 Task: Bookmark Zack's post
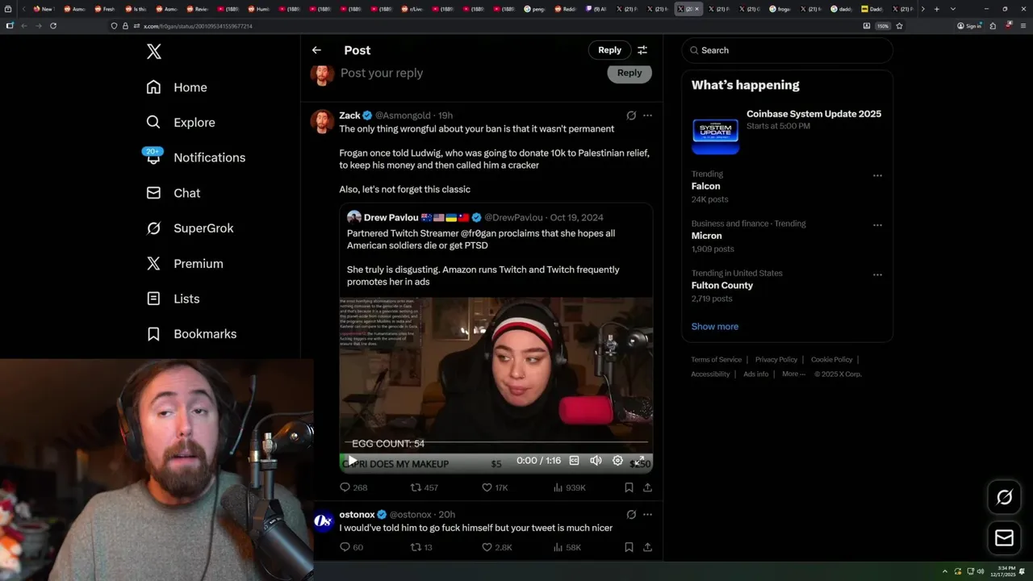tap(629, 487)
